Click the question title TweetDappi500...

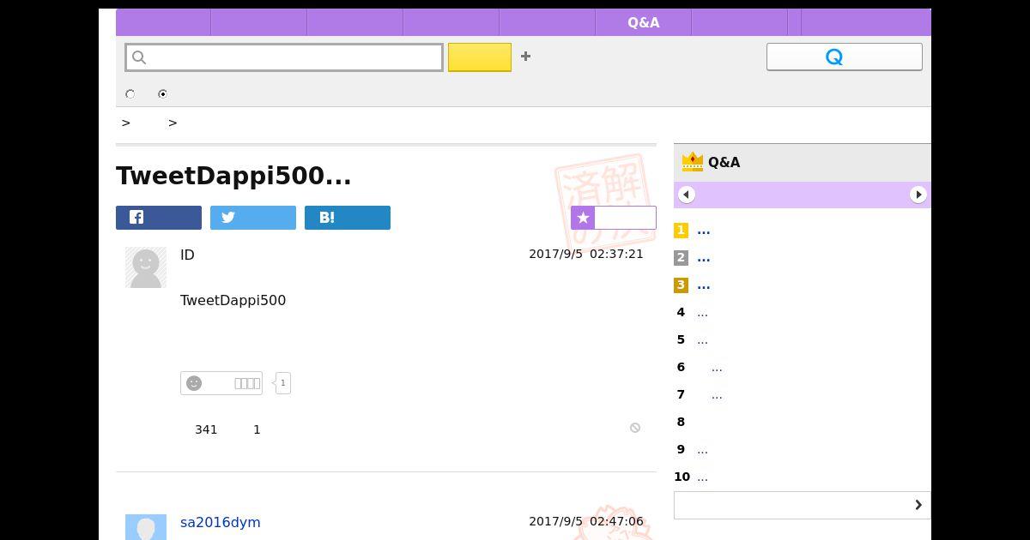point(233,176)
